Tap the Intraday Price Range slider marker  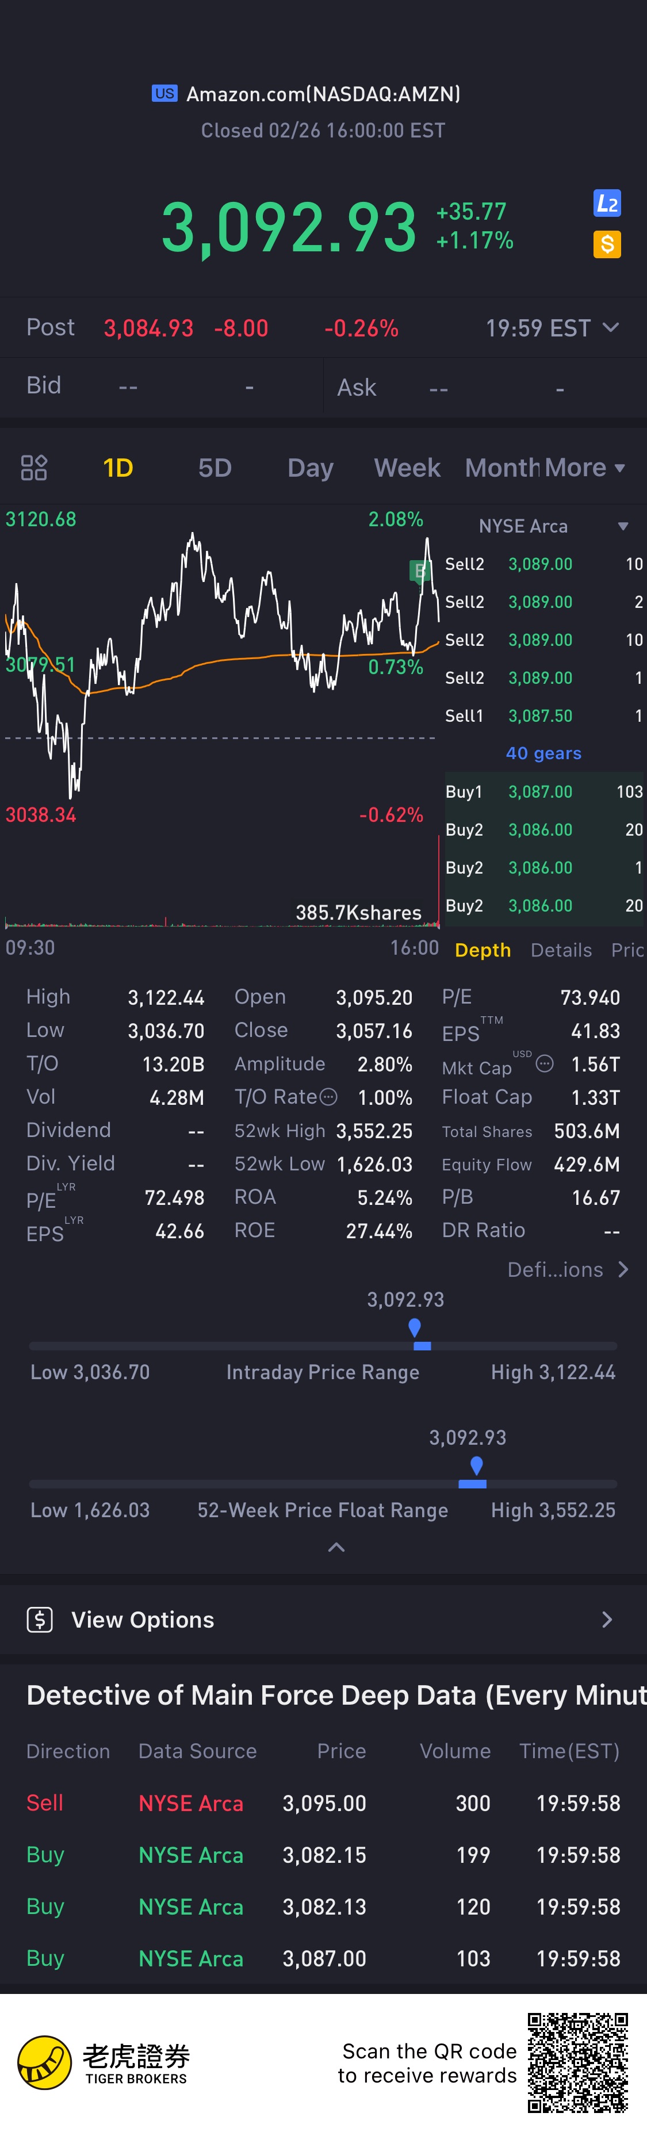click(x=415, y=1327)
